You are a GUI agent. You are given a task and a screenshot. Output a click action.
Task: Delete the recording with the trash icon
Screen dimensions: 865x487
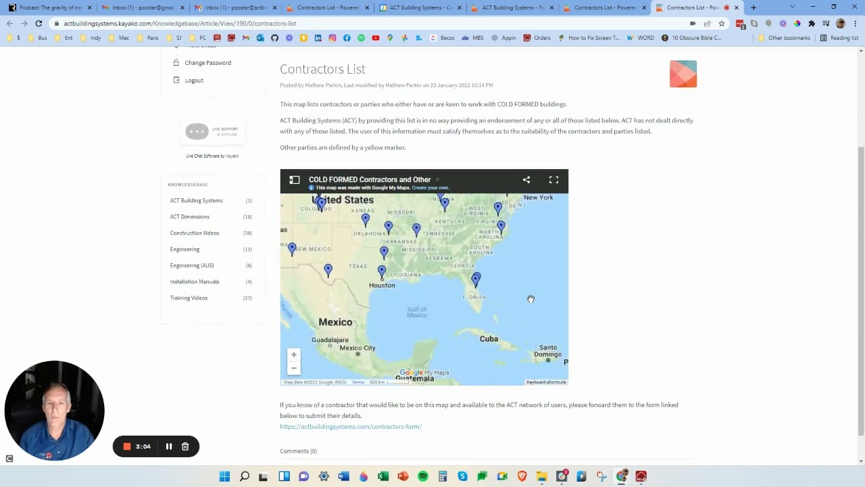[x=185, y=446]
